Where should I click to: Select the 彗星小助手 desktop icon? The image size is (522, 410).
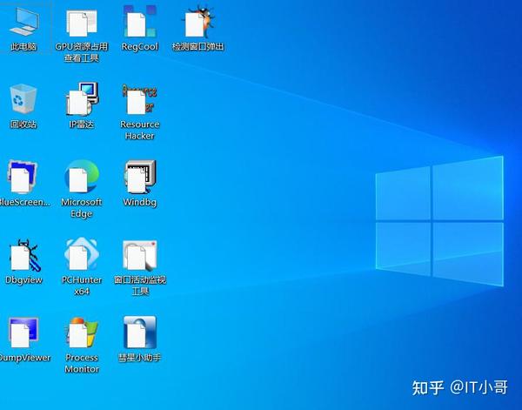(140, 333)
